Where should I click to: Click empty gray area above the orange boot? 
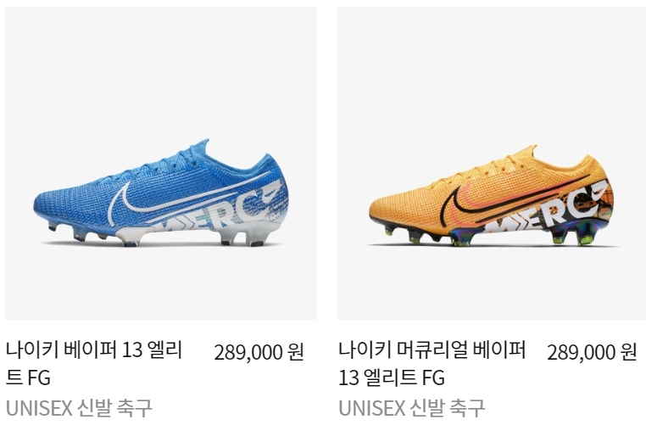(x=492, y=70)
